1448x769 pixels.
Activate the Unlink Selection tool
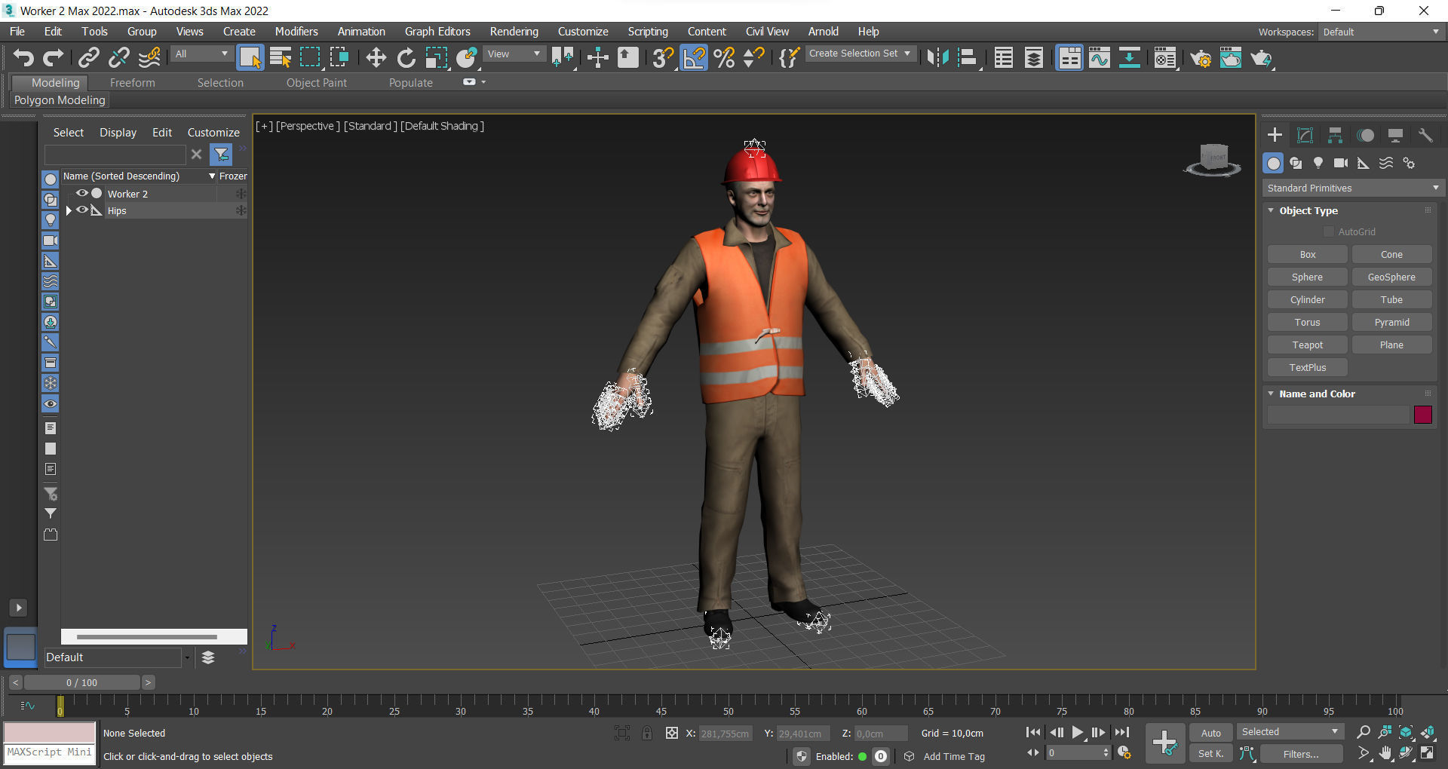click(x=118, y=58)
